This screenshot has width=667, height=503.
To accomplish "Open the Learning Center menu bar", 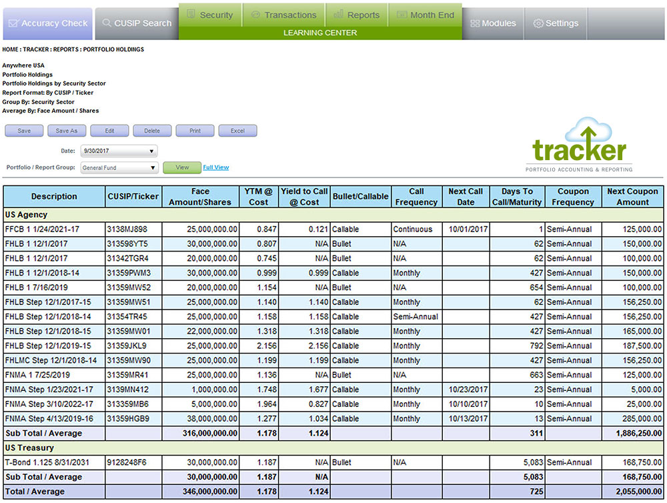I will point(319,33).
